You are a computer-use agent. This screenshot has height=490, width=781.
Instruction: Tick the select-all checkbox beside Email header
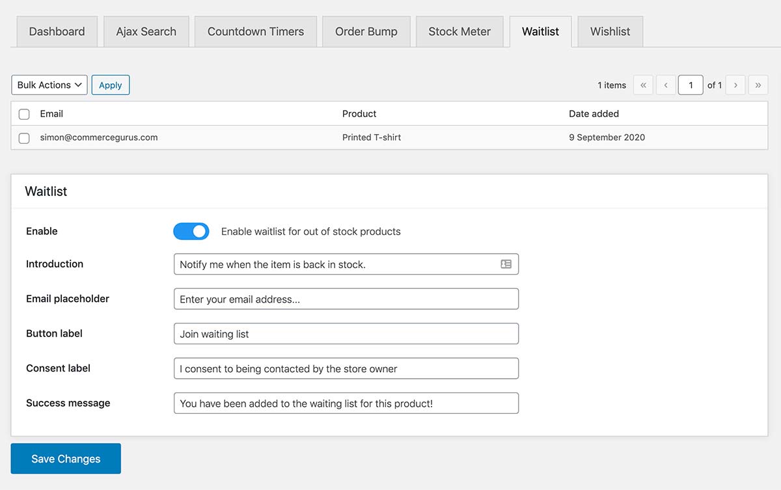point(24,114)
